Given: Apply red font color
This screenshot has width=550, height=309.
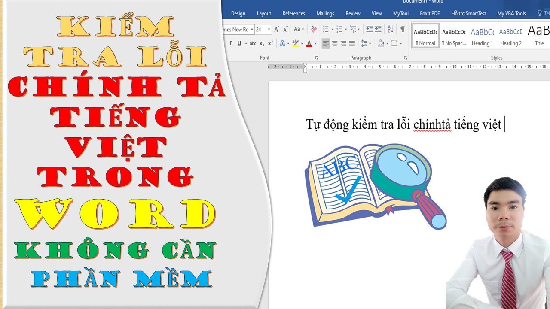Looking at the screenshot, I should pyautogui.click(x=309, y=43).
